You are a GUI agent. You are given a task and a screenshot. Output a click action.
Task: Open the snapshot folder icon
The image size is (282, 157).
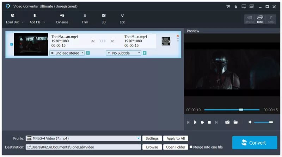[x=235, y=122]
